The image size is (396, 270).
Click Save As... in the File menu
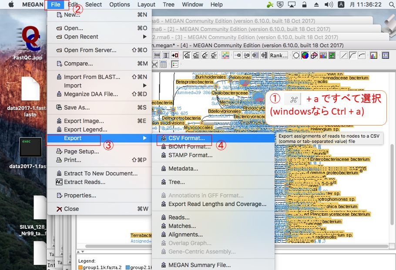pyautogui.click(x=99, y=107)
